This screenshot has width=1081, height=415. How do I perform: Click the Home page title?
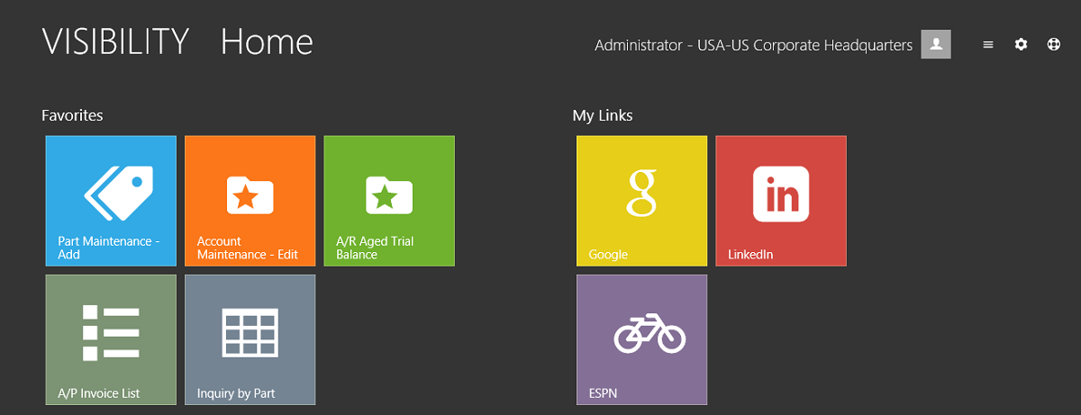[267, 42]
